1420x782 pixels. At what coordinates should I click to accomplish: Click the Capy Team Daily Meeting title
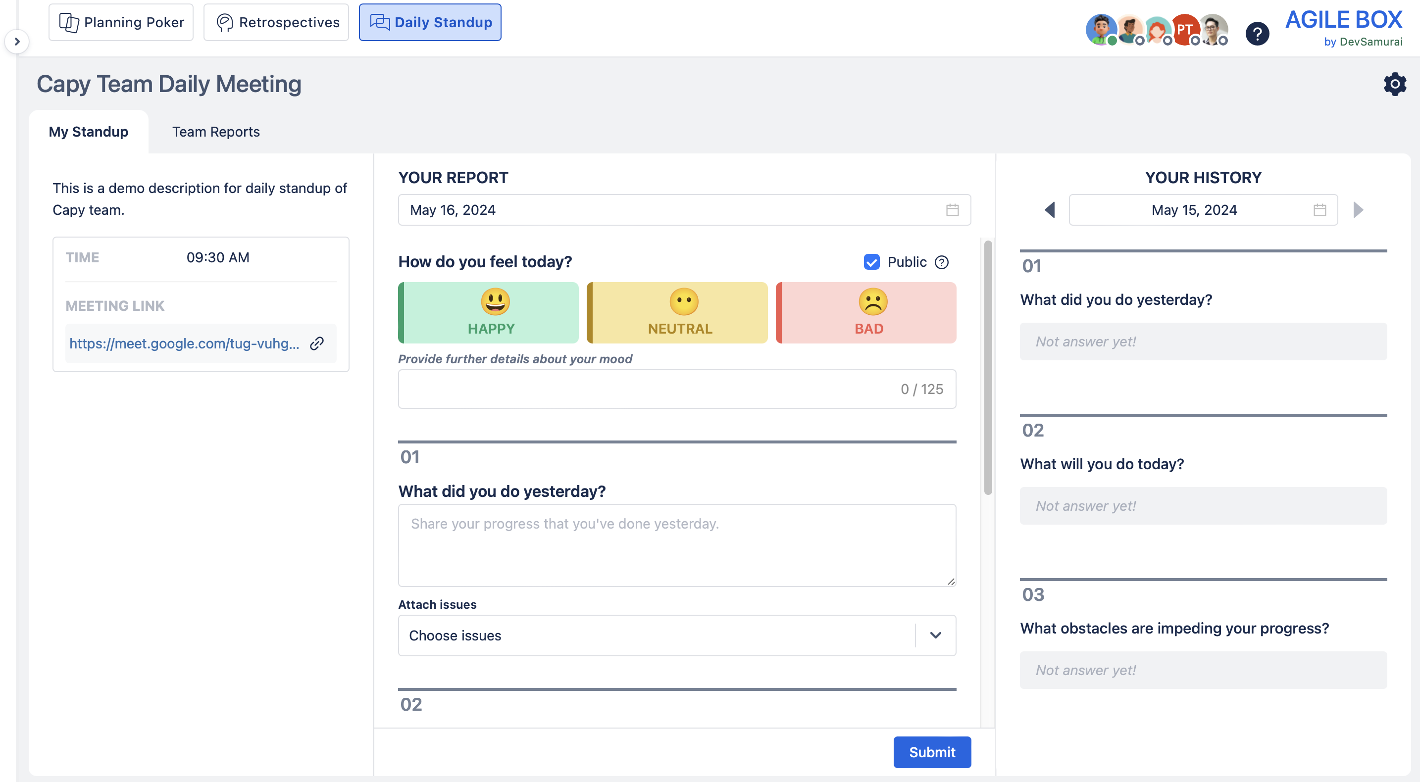pyautogui.click(x=169, y=84)
